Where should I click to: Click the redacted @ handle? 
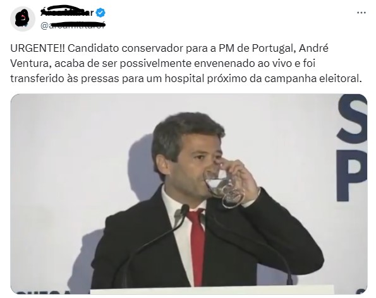point(73,25)
